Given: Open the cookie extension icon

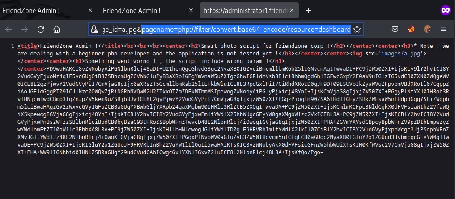Looking at the screenshot, I should 427,30.
